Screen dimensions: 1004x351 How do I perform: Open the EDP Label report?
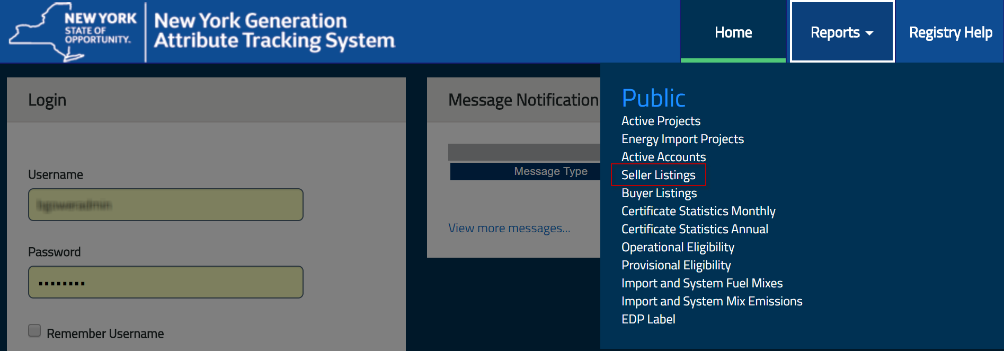tap(648, 319)
